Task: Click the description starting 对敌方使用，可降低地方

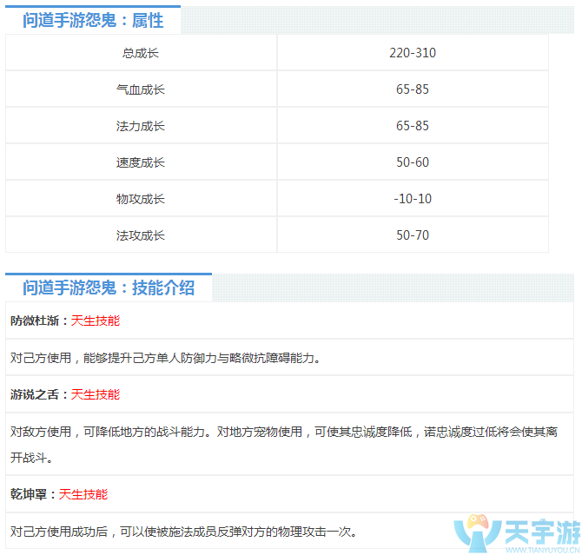Action: point(283,432)
